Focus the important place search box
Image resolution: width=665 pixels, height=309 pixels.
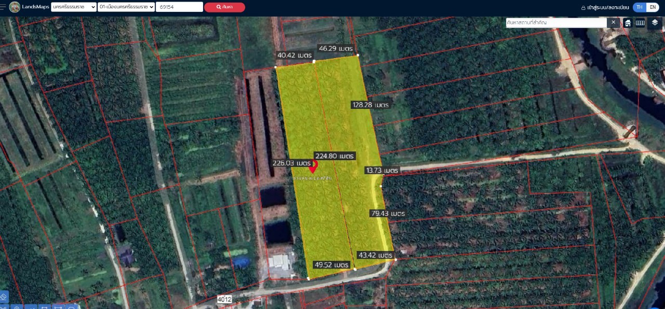(556, 23)
